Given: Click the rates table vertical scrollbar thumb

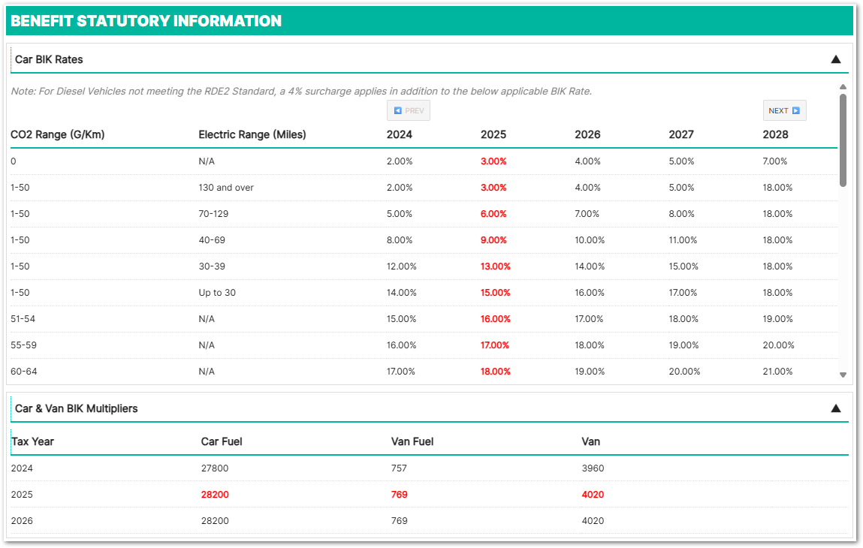Looking at the screenshot, I should pos(843,139).
